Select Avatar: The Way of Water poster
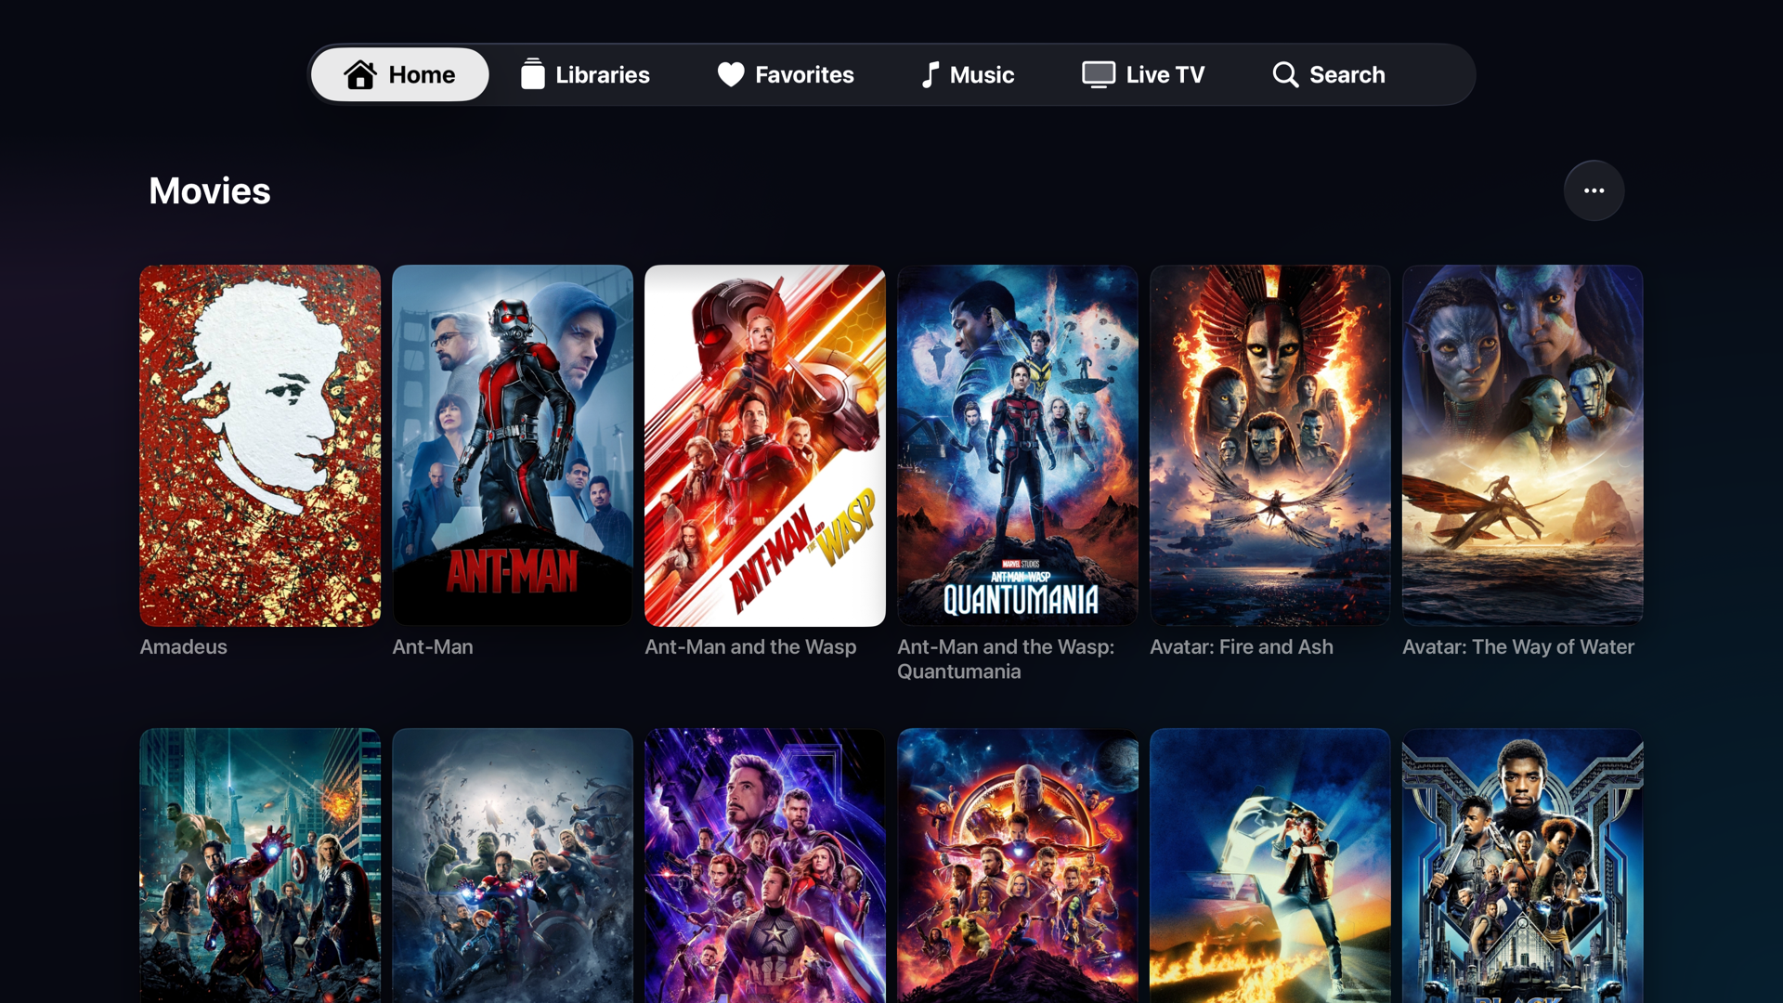Viewport: 1783px width, 1003px height. pos(1523,446)
